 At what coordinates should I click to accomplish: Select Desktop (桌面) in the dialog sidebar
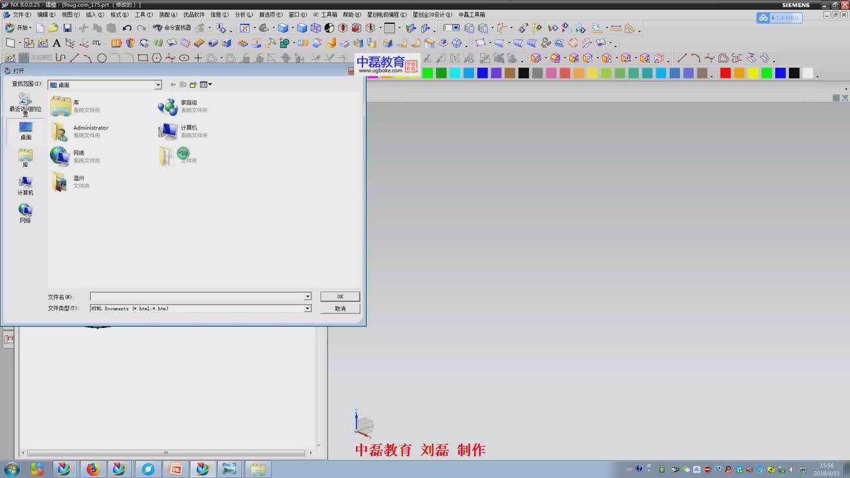[x=25, y=131]
